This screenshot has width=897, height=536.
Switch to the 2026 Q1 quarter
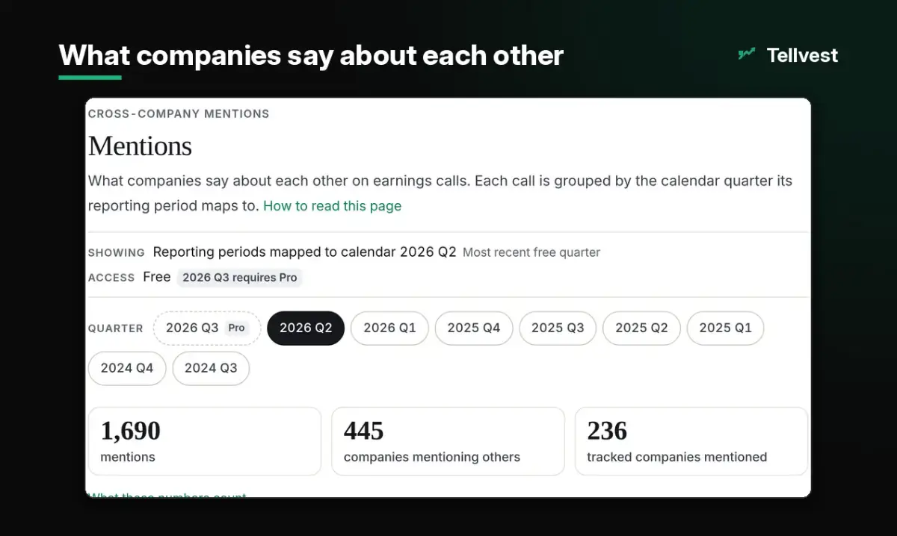click(389, 328)
